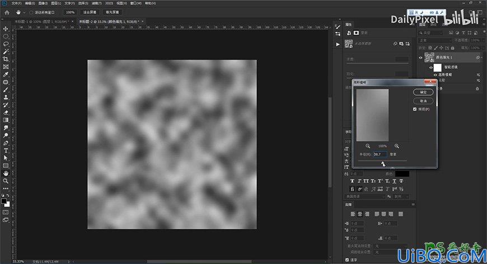487x264 pixels.
Task: Zoom in on Gaussian Blur preview
Action: click(397, 146)
